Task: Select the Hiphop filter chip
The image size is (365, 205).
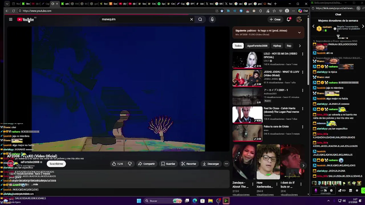Action: pos(277,46)
